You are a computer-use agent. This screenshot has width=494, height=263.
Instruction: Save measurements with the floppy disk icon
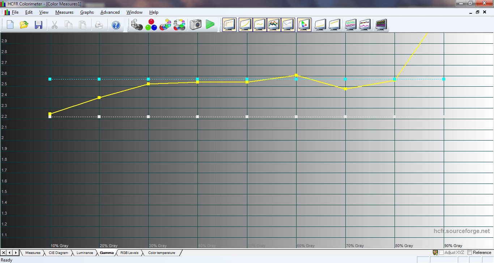point(38,25)
